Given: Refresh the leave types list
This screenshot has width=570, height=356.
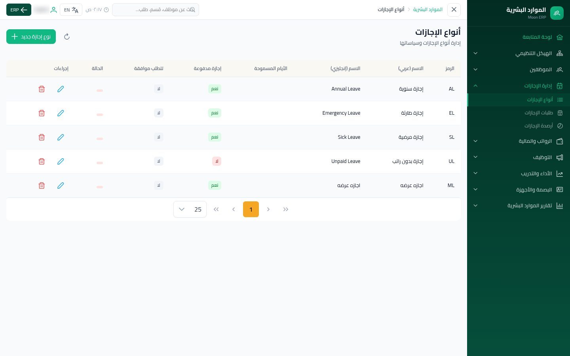Looking at the screenshot, I should (67, 37).
